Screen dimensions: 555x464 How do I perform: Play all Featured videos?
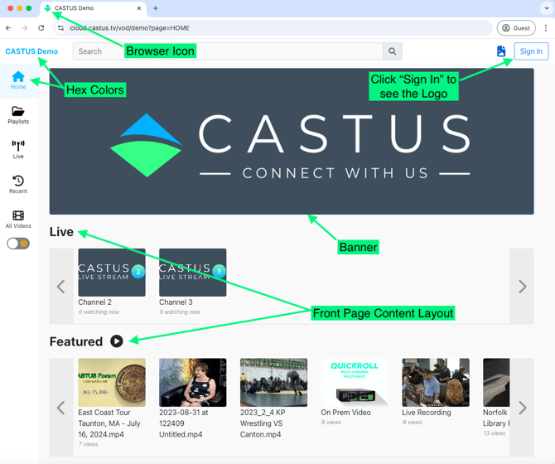[117, 341]
